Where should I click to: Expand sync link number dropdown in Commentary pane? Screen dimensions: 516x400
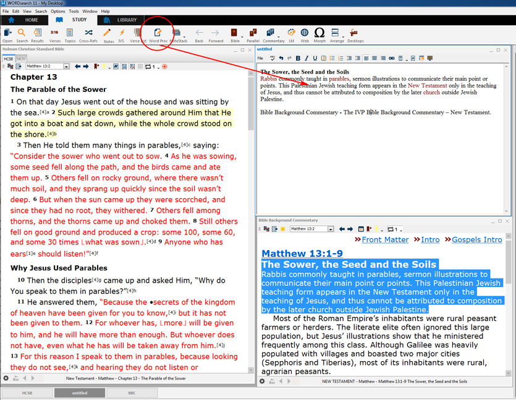401,230
